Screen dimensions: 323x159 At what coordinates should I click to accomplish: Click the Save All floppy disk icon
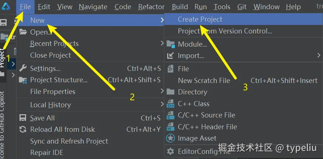[23, 118]
